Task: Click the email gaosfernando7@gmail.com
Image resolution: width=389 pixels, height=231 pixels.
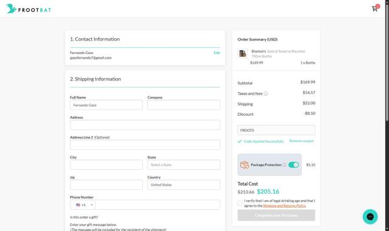Action: click(x=91, y=58)
